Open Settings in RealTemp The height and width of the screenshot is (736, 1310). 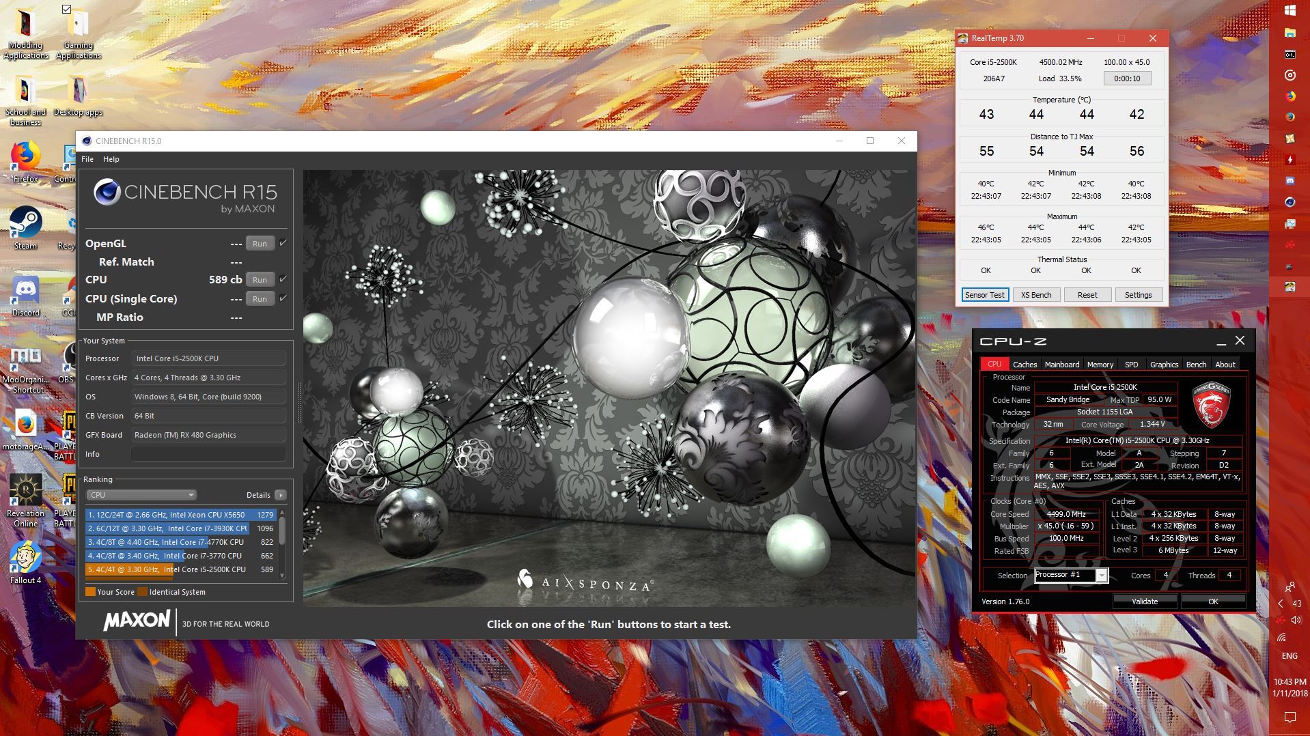[x=1139, y=295]
